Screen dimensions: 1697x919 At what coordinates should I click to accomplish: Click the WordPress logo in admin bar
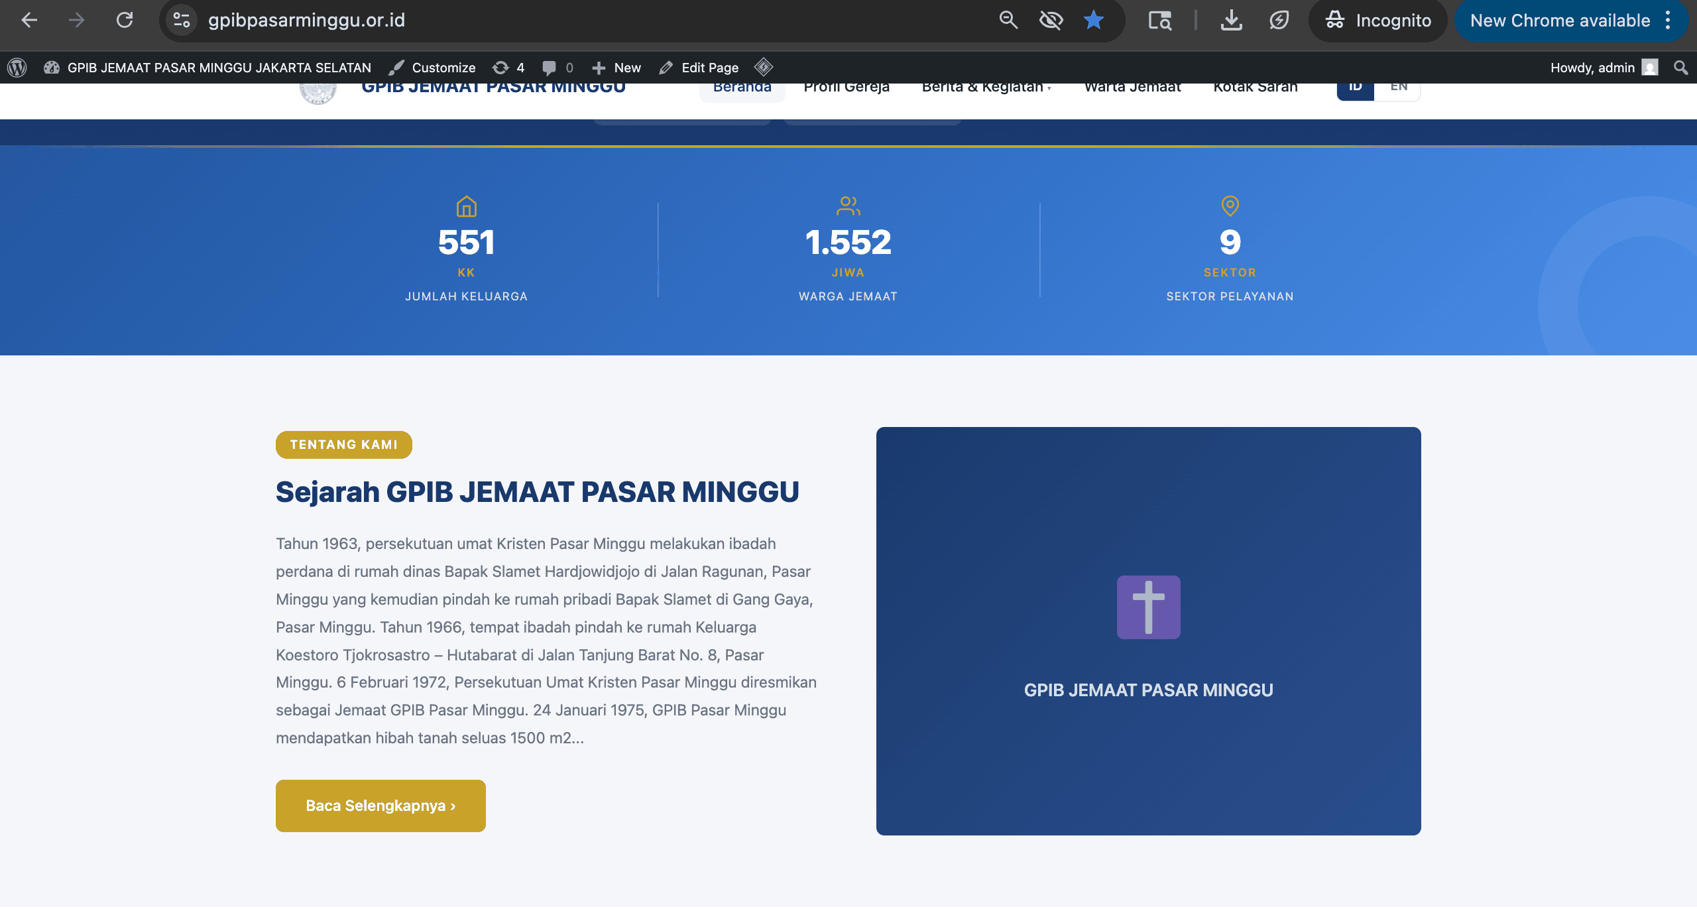pos(17,68)
